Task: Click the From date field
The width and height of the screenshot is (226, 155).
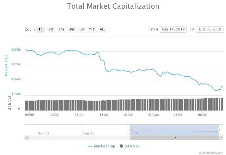Action: point(173,29)
